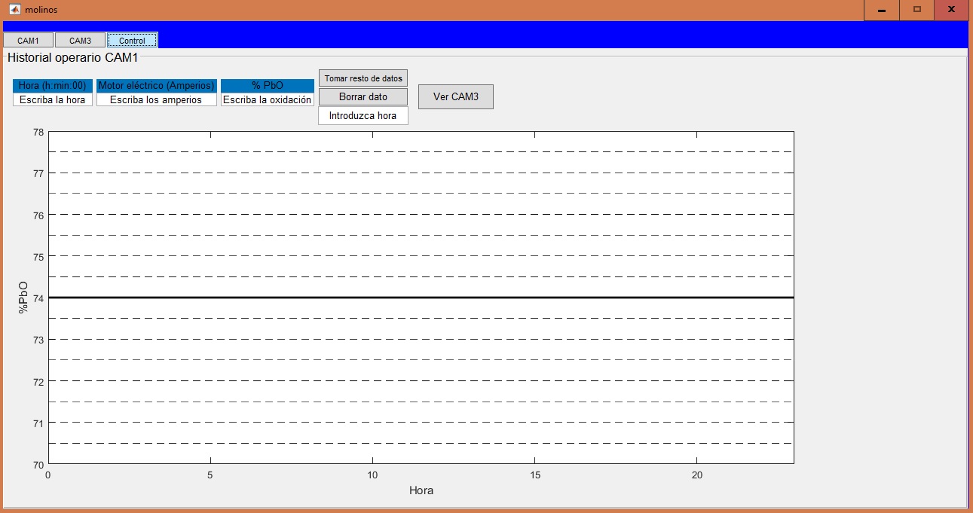Click the 'Borrar dato' button
This screenshot has height=513, width=973.
coord(363,96)
